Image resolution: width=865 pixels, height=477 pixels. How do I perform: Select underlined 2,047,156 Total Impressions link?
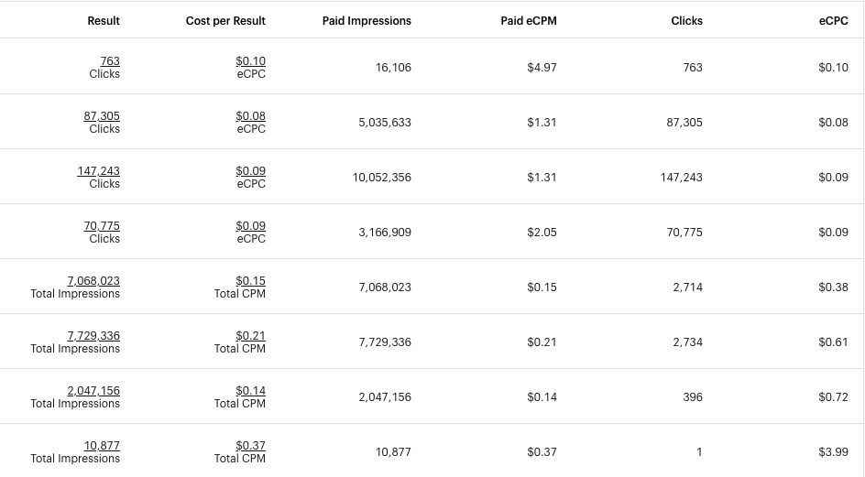click(93, 391)
